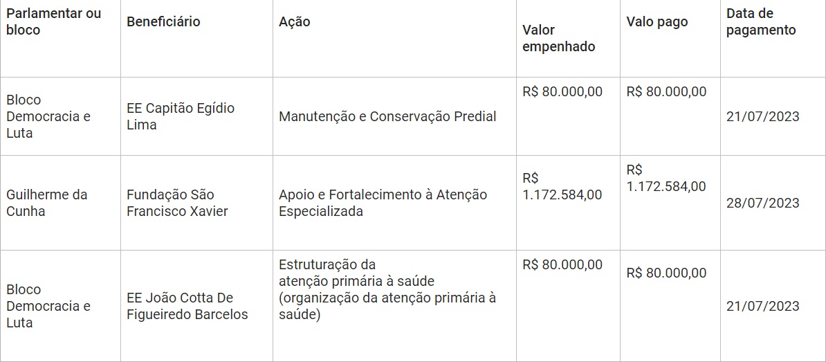The image size is (826, 362).
Task: Select the "Data de pagamento" header
Action: coord(761,21)
